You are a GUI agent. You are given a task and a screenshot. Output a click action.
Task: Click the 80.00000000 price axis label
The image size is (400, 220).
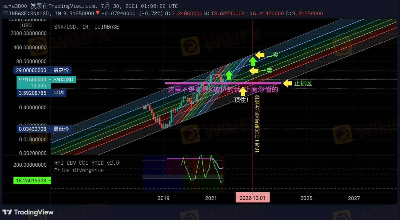31,61
